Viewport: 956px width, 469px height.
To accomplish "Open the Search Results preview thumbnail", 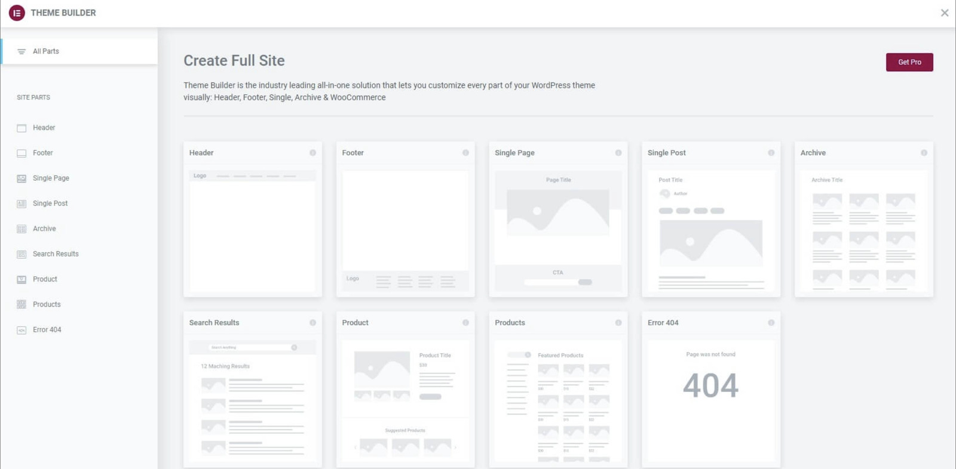I will pyautogui.click(x=253, y=401).
